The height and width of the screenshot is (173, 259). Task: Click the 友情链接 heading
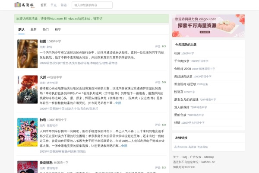(181, 138)
